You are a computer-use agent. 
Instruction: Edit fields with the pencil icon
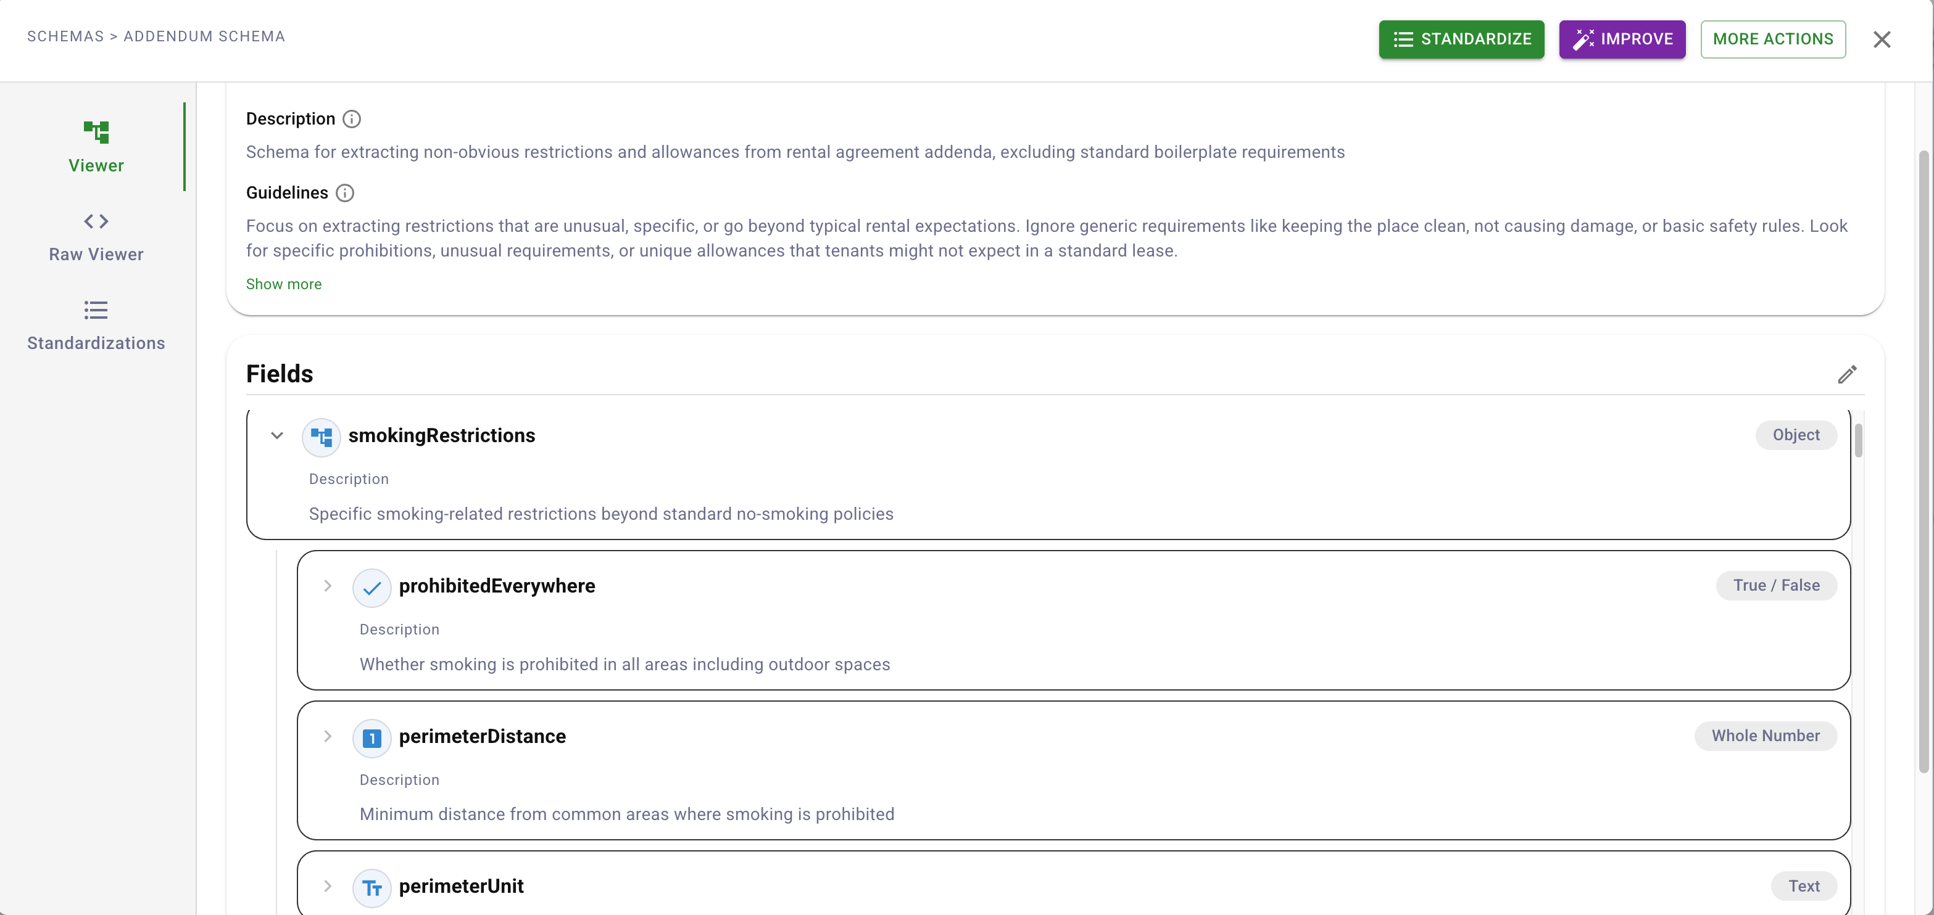(1847, 374)
